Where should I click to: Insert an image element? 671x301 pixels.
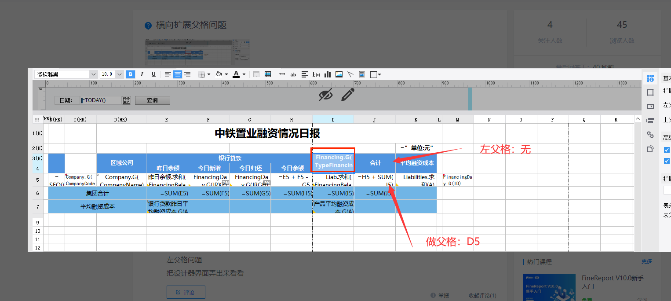[339, 74]
